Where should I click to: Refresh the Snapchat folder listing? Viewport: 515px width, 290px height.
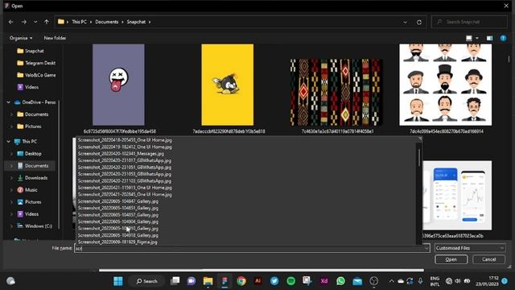click(x=419, y=22)
